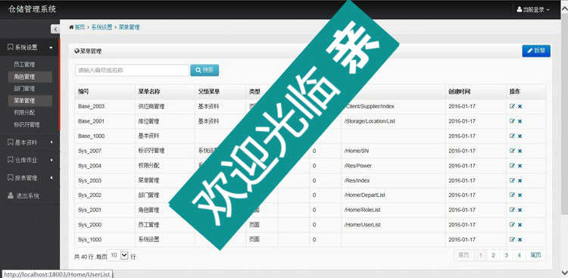Open the rows-per-page dropdown showing 10
The height and width of the screenshot is (278, 568).
(x=119, y=255)
